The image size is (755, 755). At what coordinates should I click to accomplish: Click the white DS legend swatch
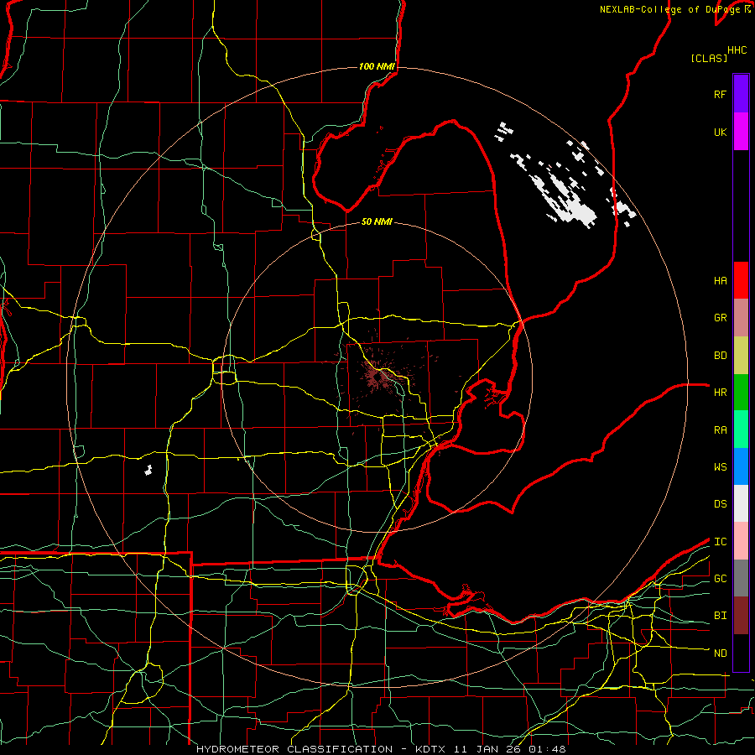[741, 503]
